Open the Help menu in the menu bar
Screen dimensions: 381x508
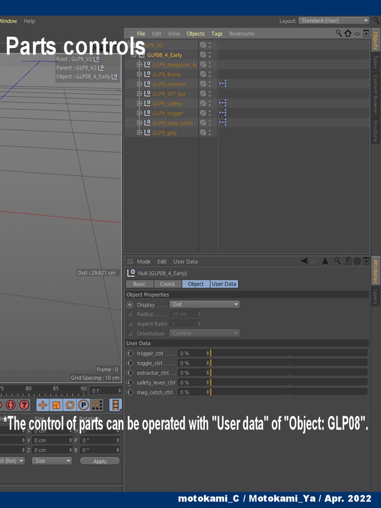coord(29,21)
